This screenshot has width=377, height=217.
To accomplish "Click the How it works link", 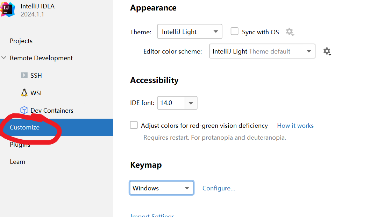I will (x=295, y=126).
